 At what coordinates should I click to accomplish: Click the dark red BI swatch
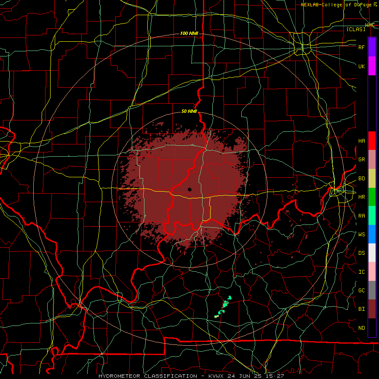point(372,309)
